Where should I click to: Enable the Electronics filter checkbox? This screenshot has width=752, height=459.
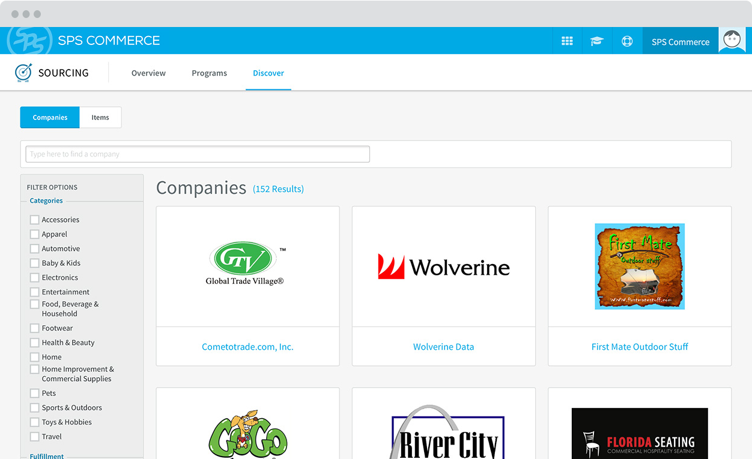[x=34, y=277]
